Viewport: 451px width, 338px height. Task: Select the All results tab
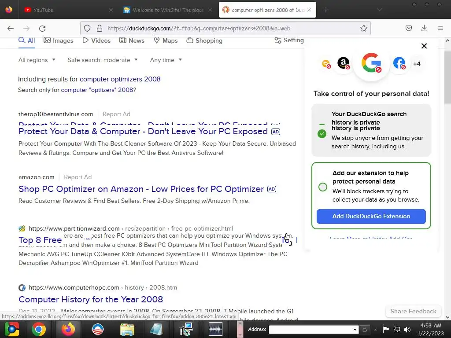click(27, 40)
